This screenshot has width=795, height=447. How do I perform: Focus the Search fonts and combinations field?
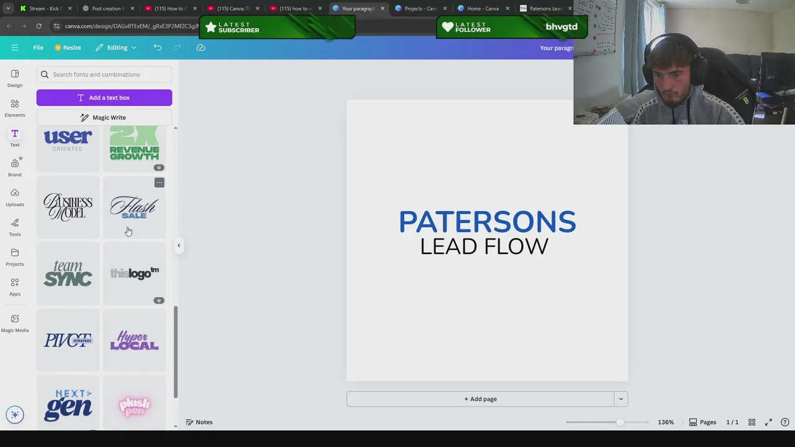pos(104,74)
